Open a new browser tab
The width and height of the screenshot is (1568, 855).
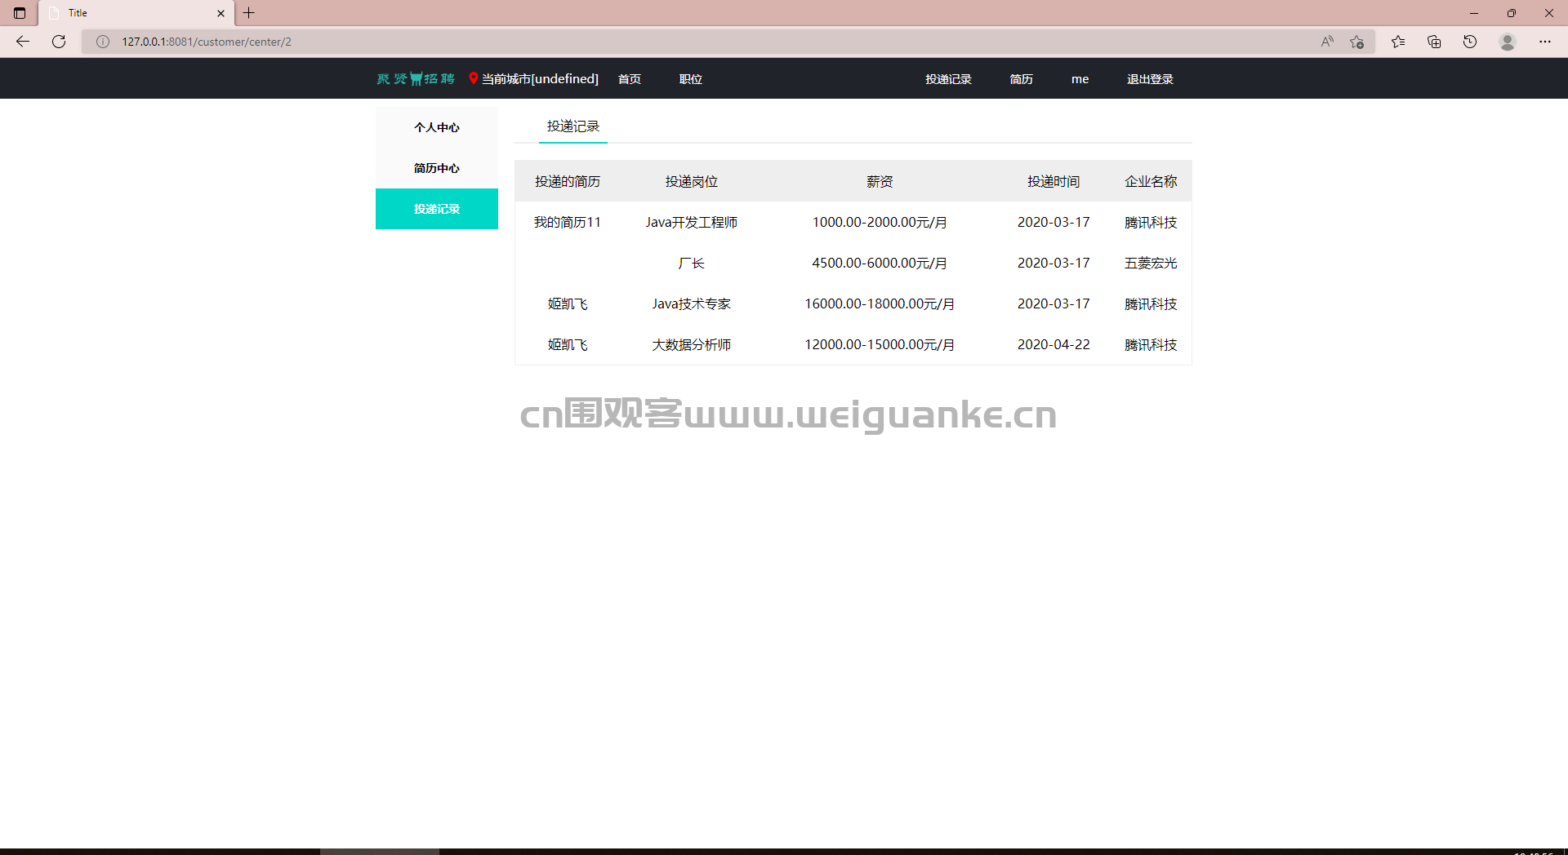click(x=249, y=13)
